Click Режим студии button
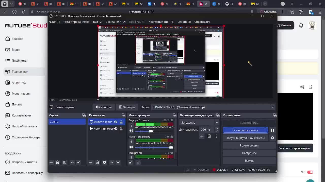 [249, 145]
